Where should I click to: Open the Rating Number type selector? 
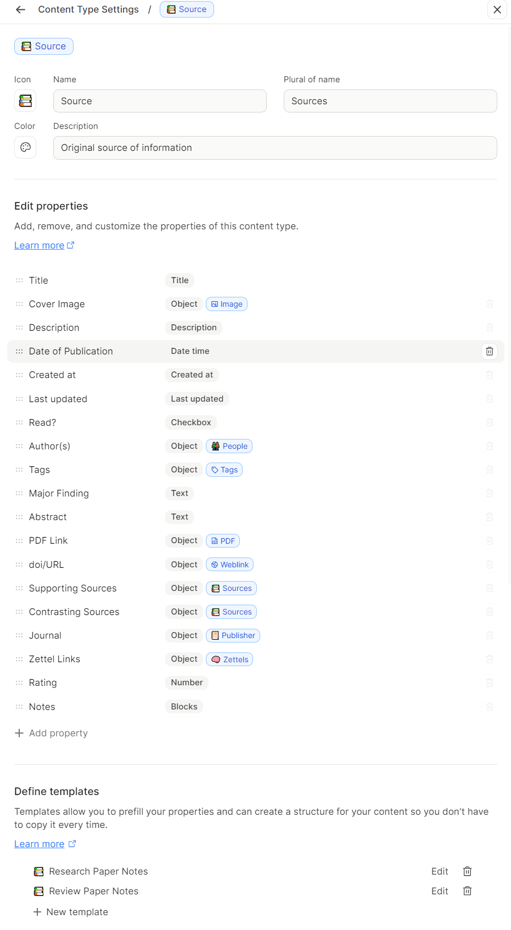(x=187, y=683)
